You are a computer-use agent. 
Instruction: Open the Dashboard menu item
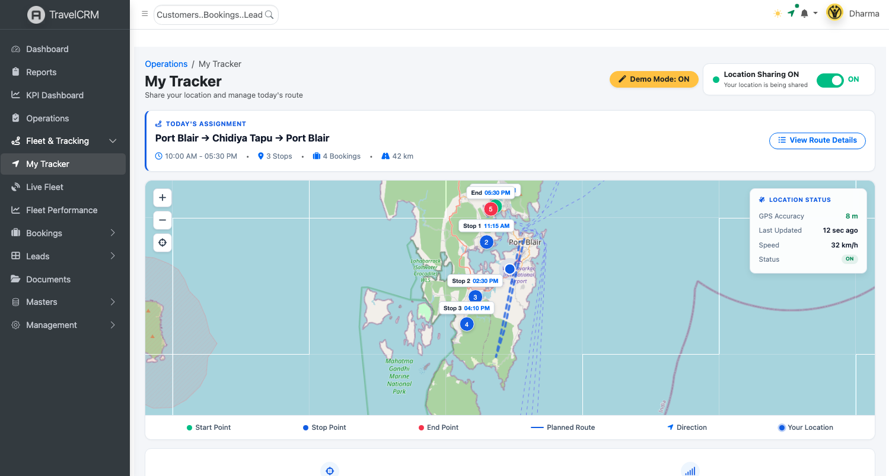click(63, 49)
